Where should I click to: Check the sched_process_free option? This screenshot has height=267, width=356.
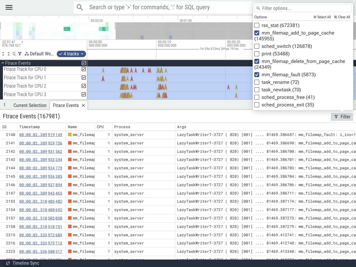click(257, 97)
